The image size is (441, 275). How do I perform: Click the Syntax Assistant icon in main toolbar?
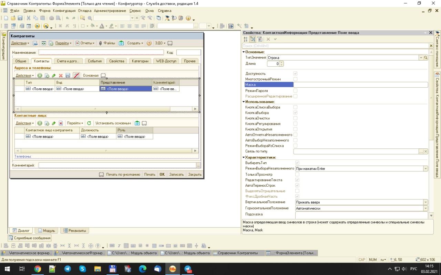(x=167, y=18)
